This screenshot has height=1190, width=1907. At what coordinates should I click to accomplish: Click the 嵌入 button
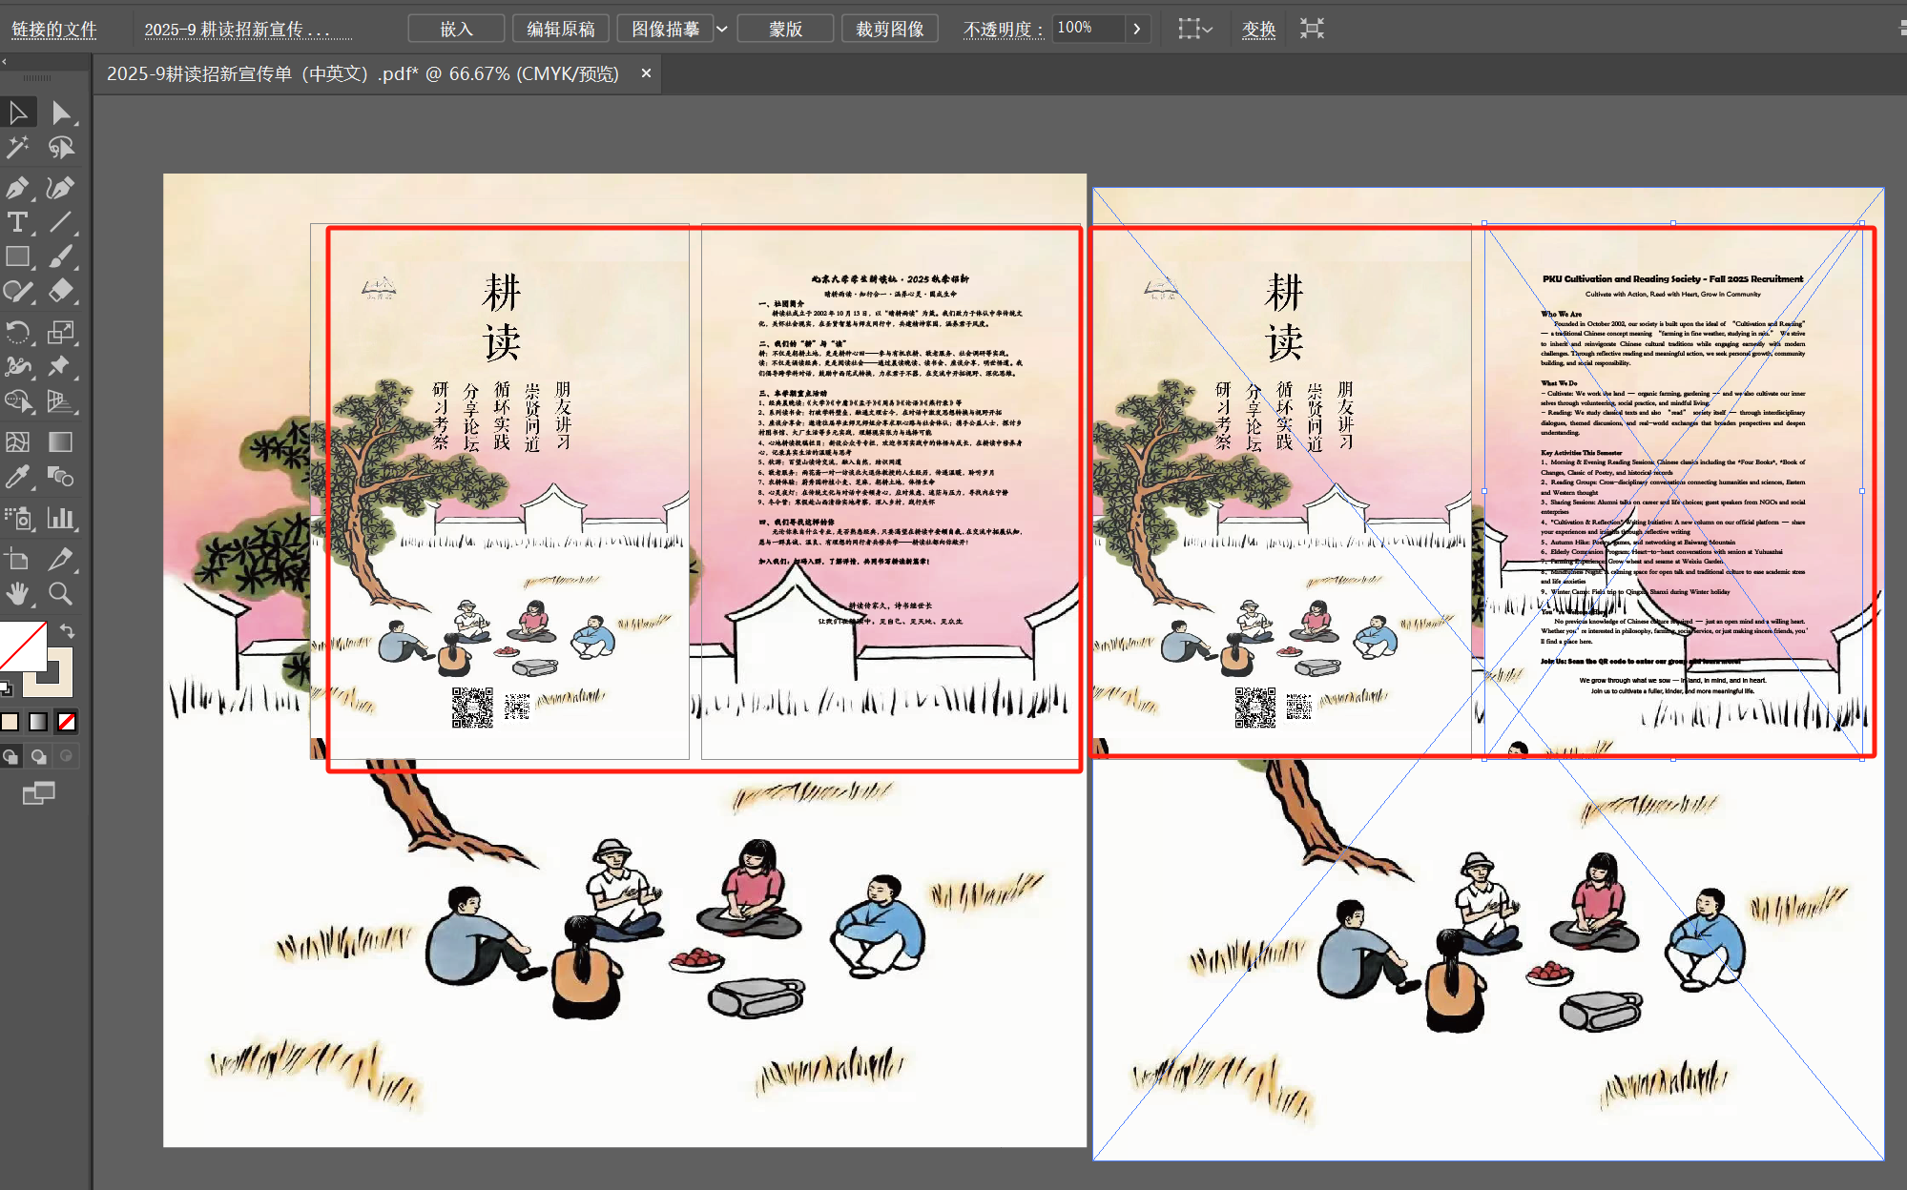(x=456, y=29)
